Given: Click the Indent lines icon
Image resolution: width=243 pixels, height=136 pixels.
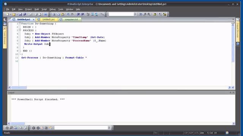Looking at the screenshot, I should [x=78, y=14].
